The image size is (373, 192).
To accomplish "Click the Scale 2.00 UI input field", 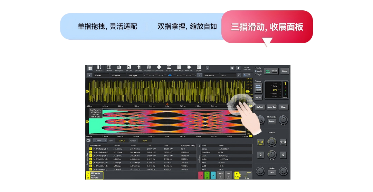I will click(x=122, y=141).
